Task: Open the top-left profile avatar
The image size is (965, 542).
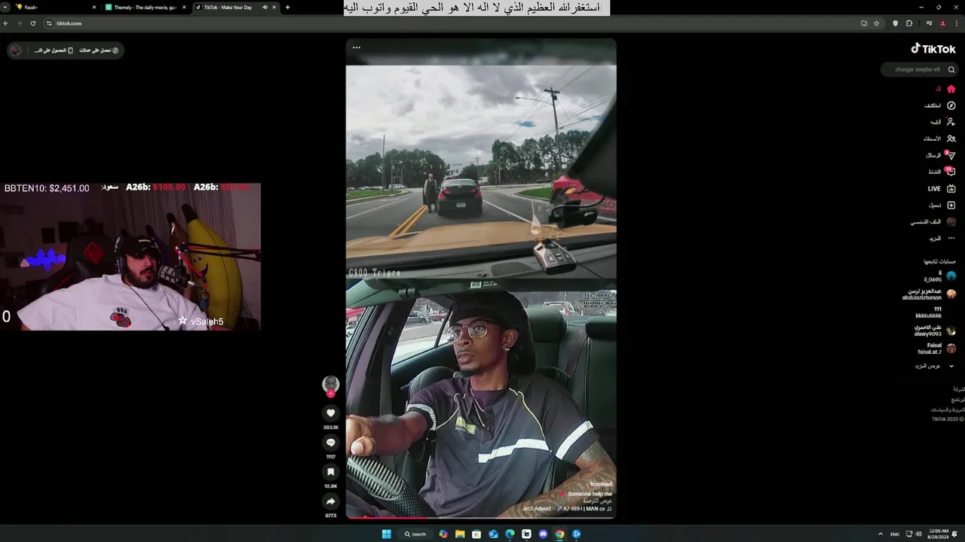Action: [16, 50]
